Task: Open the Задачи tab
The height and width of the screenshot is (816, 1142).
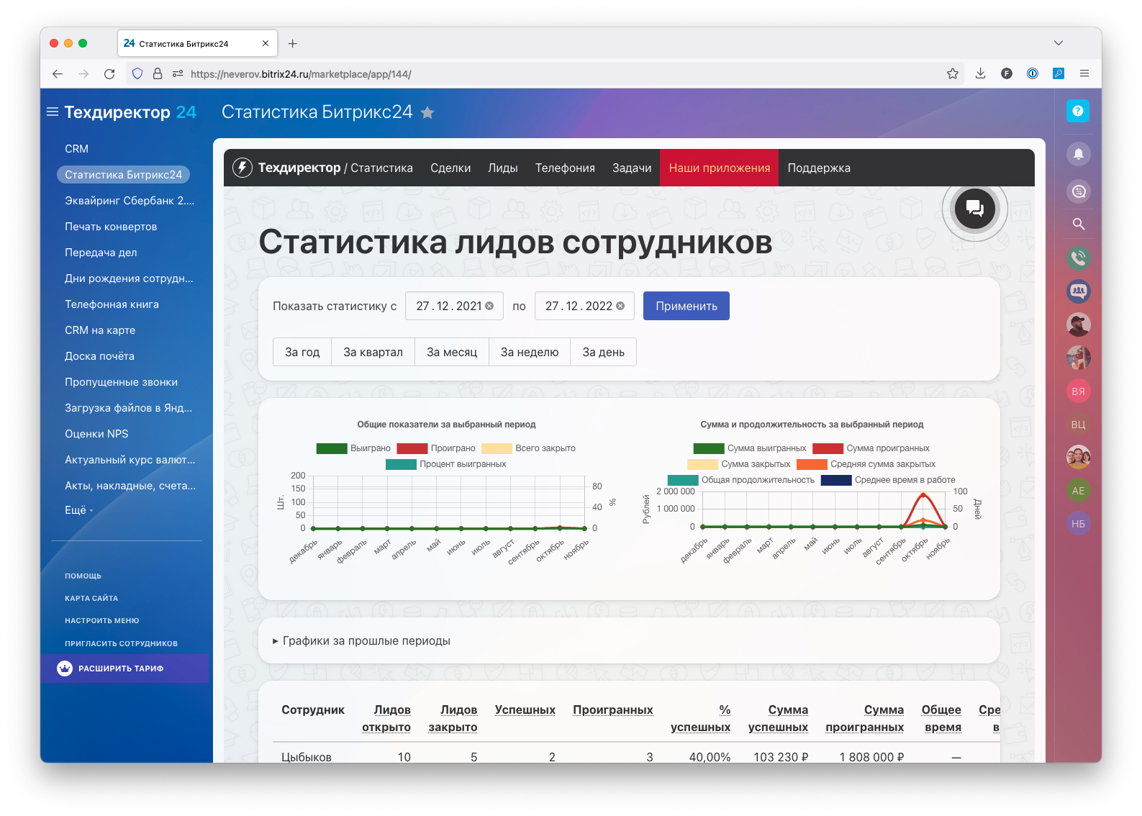Action: pos(632,168)
